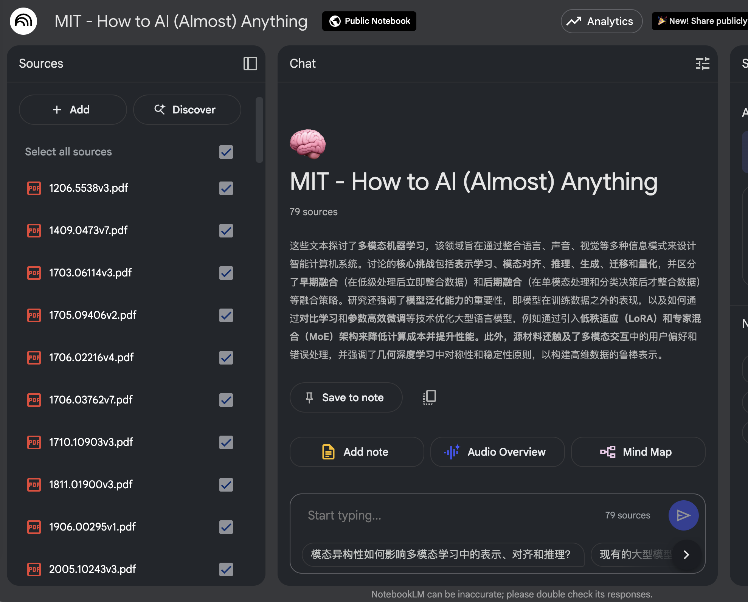Open source 1705.09406v2.pdf
Image resolution: width=748 pixels, height=602 pixels.
point(93,315)
